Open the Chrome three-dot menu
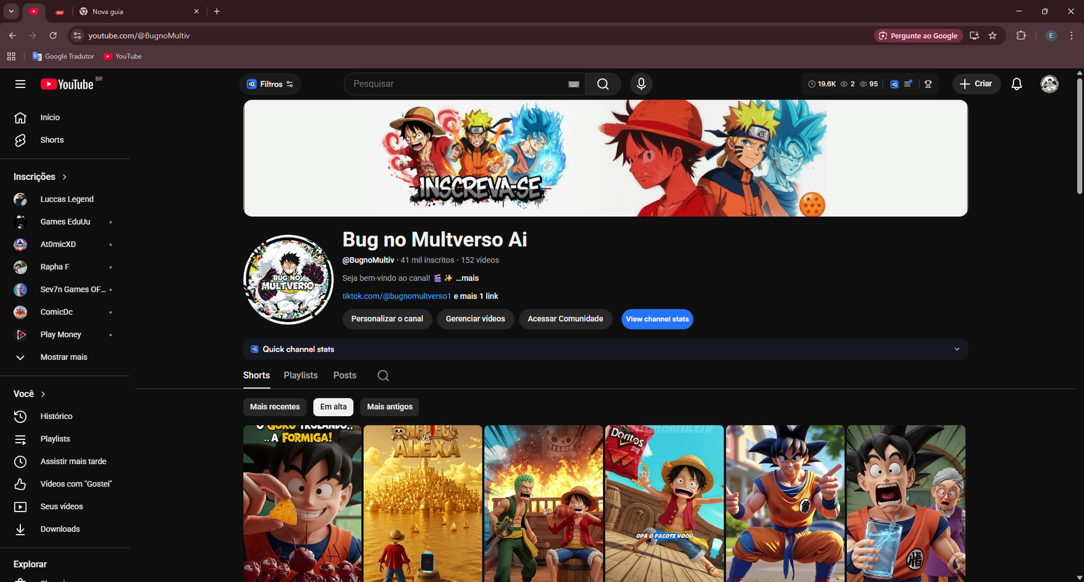 pyautogui.click(x=1071, y=35)
